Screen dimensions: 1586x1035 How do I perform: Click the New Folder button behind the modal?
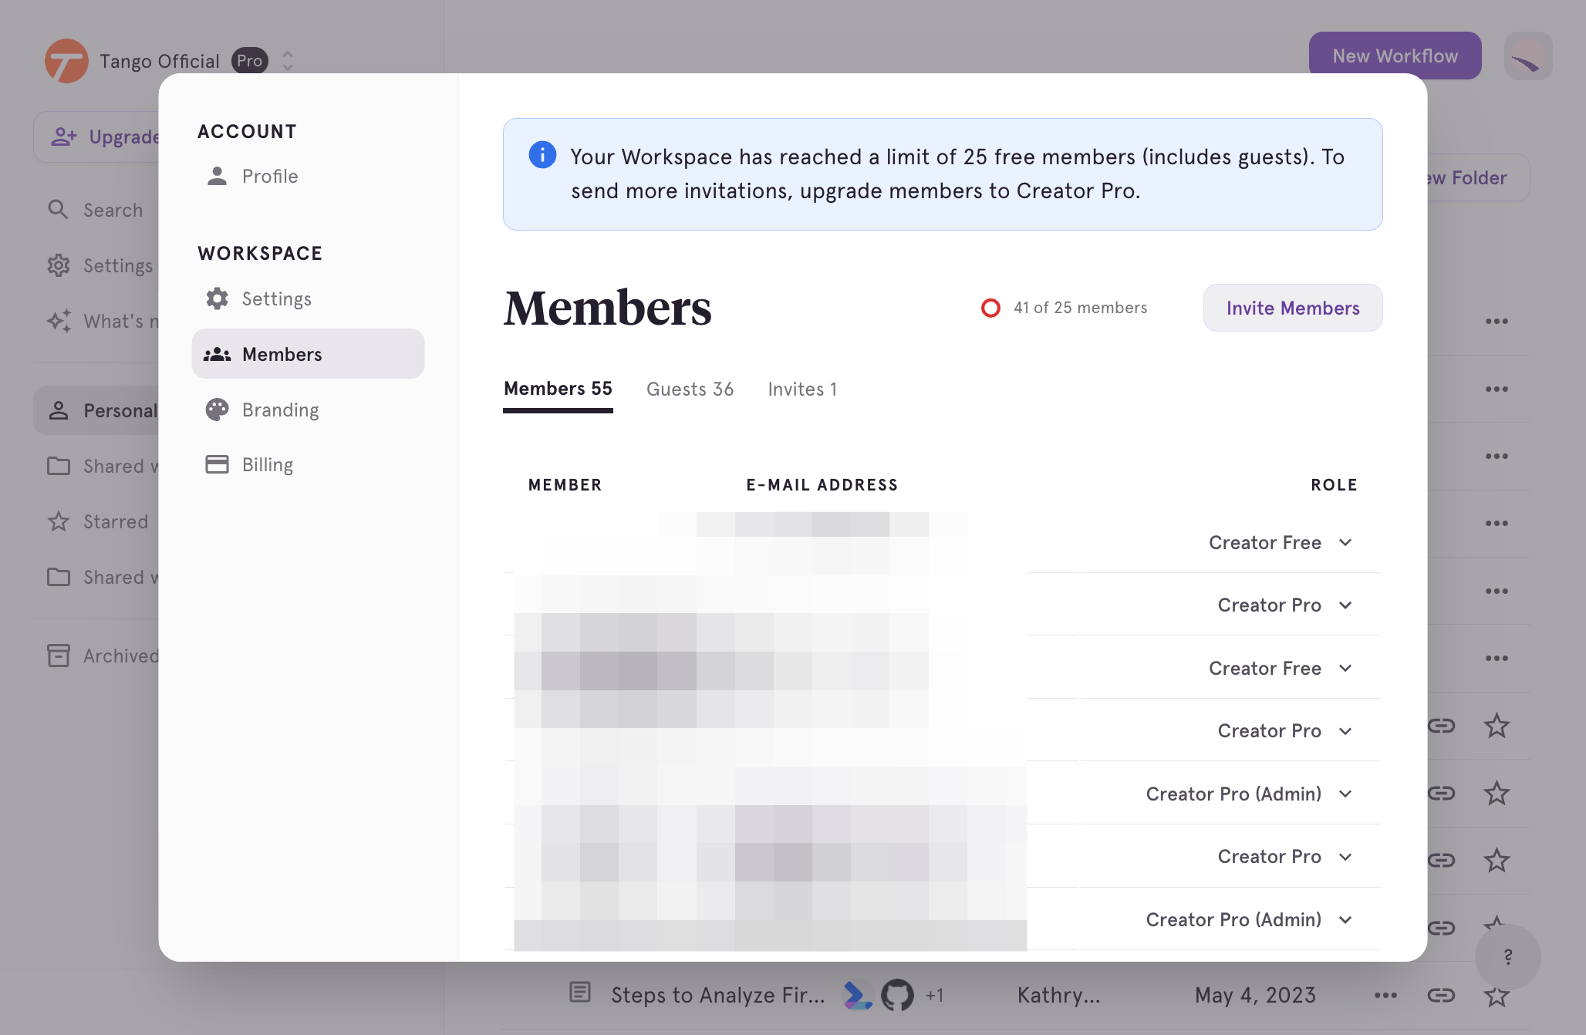(1478, 177)
